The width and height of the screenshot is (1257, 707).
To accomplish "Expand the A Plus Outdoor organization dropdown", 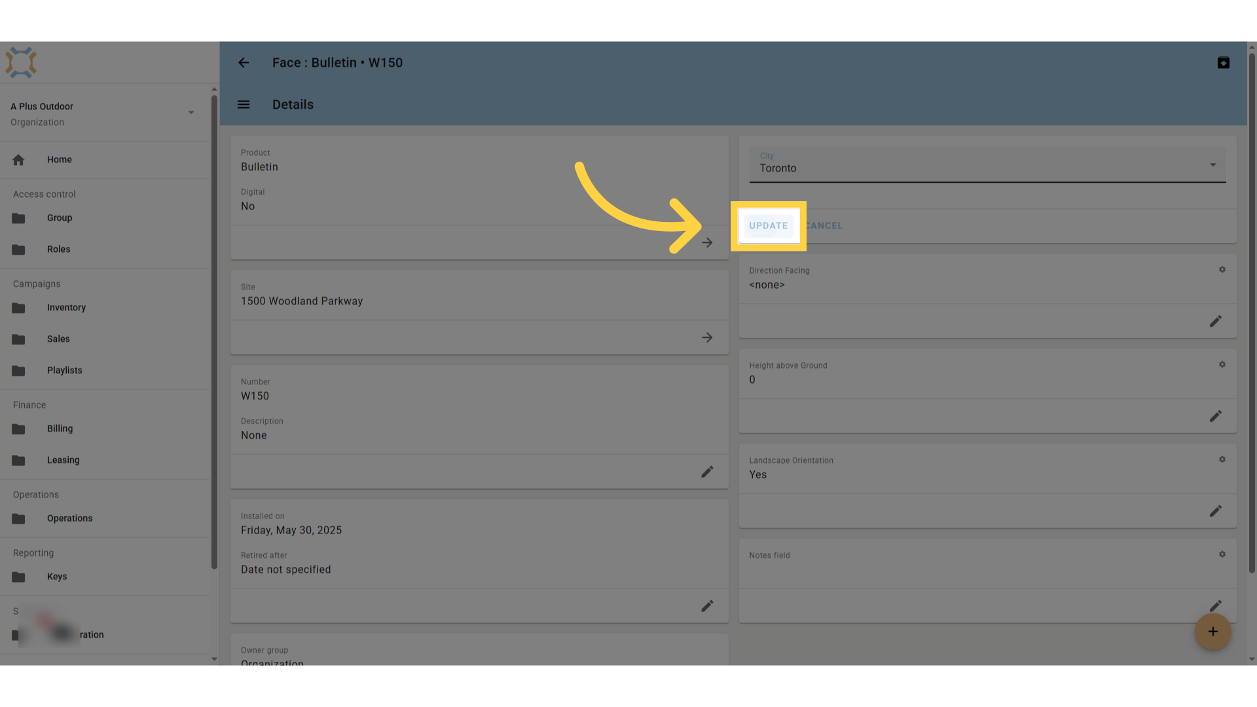I will [191, 113].
